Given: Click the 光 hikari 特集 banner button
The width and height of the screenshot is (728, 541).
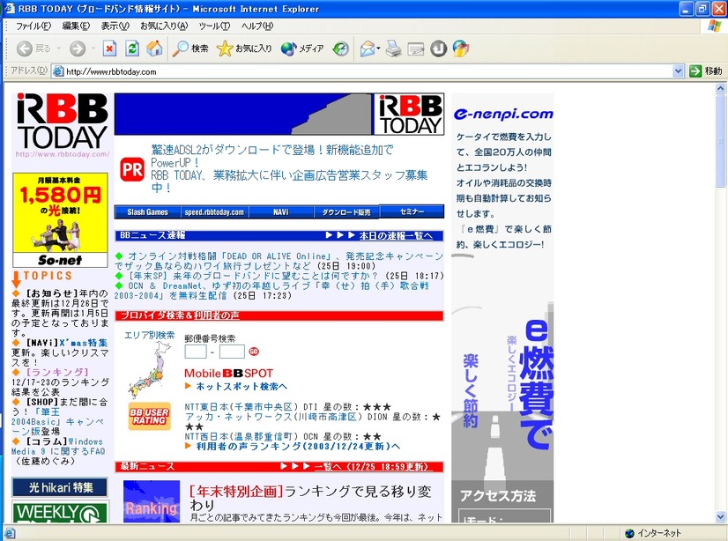Looking at the screenshot, I should coord(60,487).
